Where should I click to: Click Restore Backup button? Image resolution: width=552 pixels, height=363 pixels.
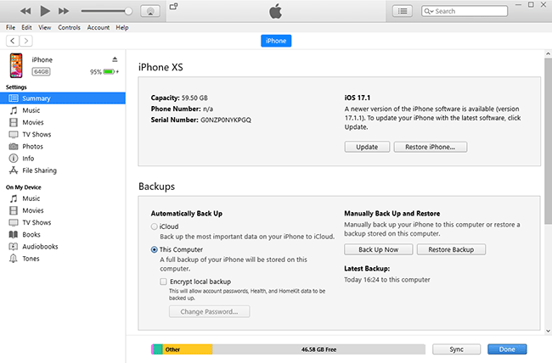click(451, 249)
